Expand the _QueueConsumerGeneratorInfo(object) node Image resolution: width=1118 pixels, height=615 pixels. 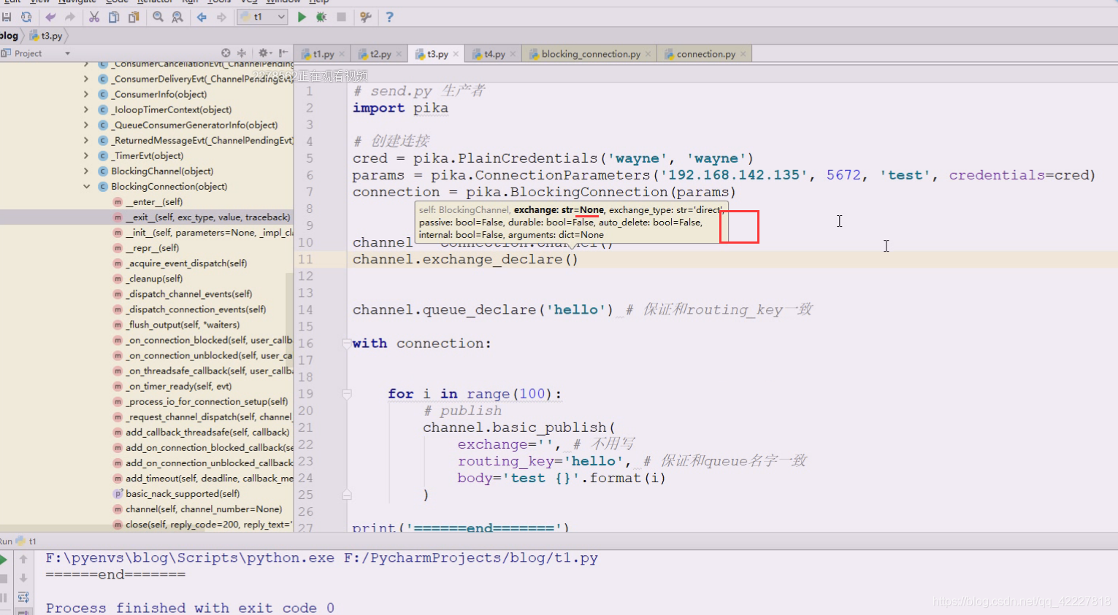(x=87, y=125)
